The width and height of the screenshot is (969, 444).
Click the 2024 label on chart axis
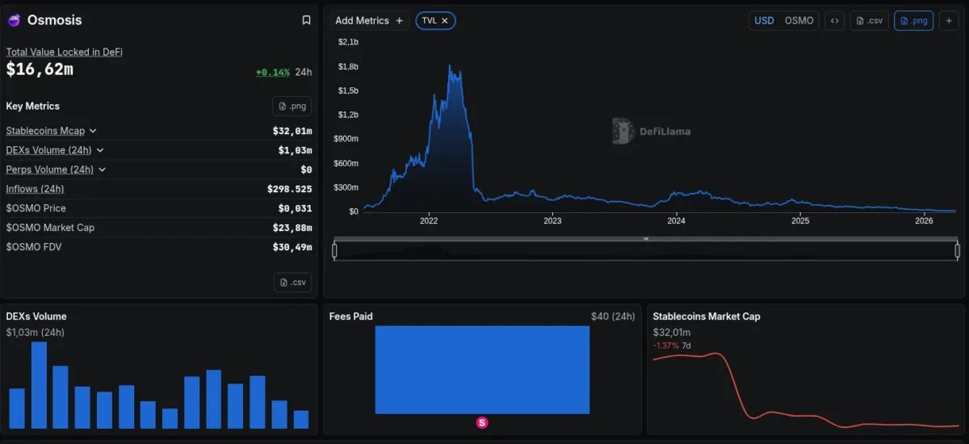pyautogui.click(x=677, y=220)
